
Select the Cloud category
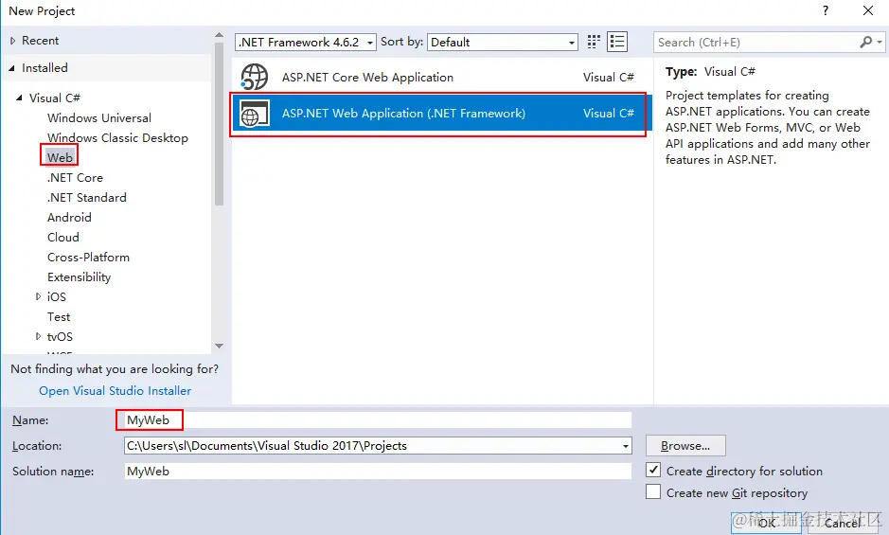tap(62, 237)
